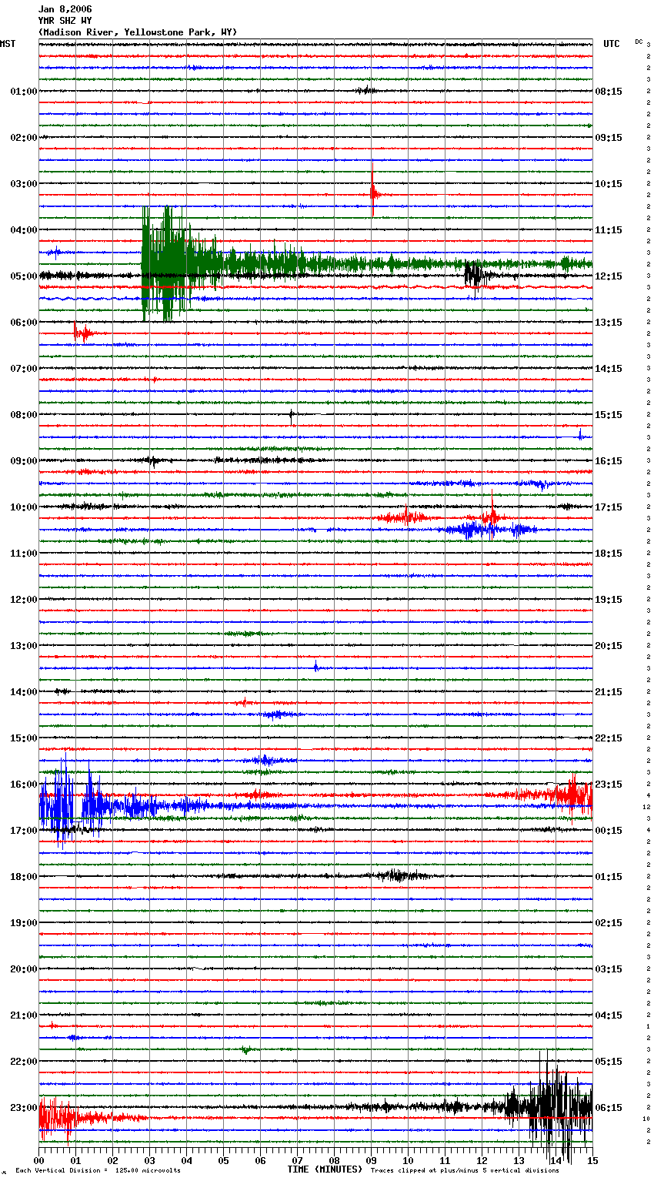Click the DC value "10" beside the 06:15 row
Screen dimensions: 654x1181
pos(647,1119)
